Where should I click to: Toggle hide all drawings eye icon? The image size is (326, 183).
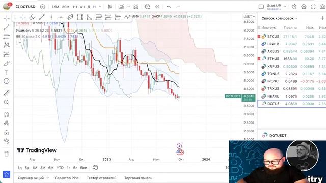(x=7, y=141)
